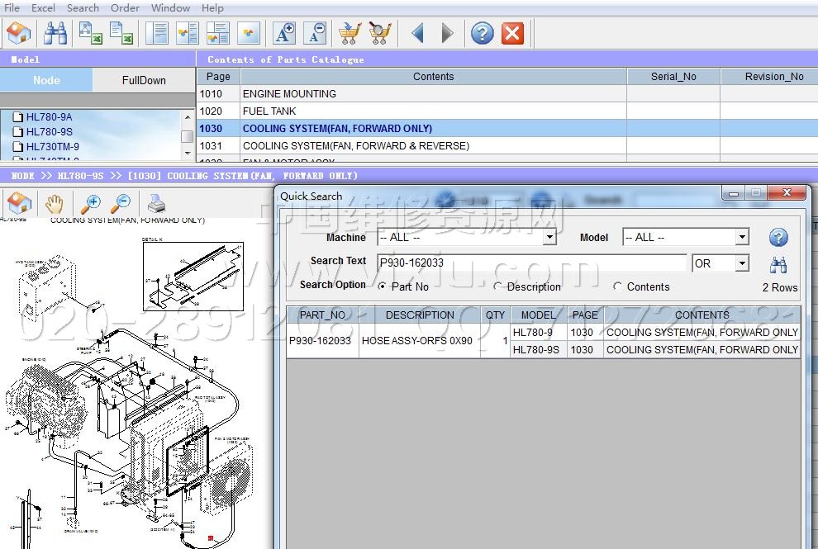
Task: Select the HL780-9A model in the tree
Action: pos(49,116)
